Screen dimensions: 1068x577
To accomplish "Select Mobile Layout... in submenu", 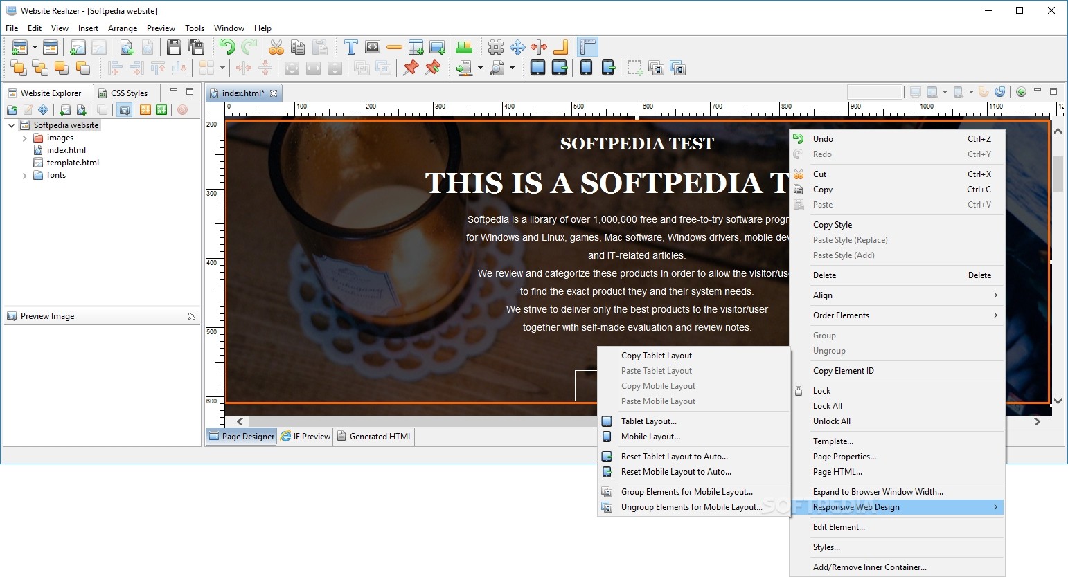I will click(x=694, y=437).
